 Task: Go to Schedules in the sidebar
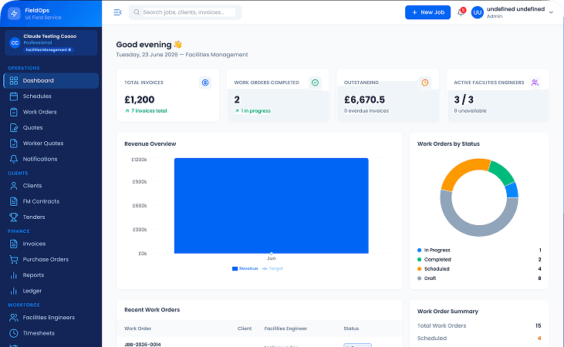point(51,96)
